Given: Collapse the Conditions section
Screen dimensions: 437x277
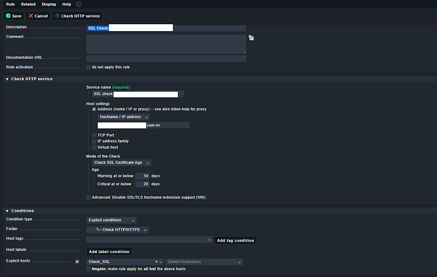Looking at the screenshot, I should pos(7,210).
